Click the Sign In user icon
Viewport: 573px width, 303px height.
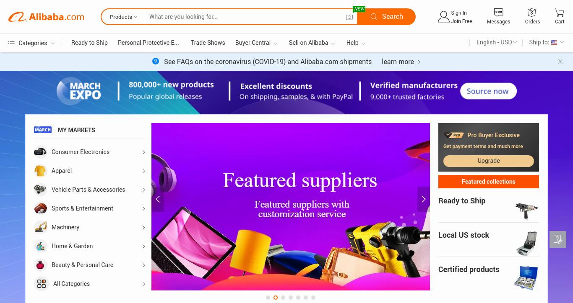click(443, 17)
